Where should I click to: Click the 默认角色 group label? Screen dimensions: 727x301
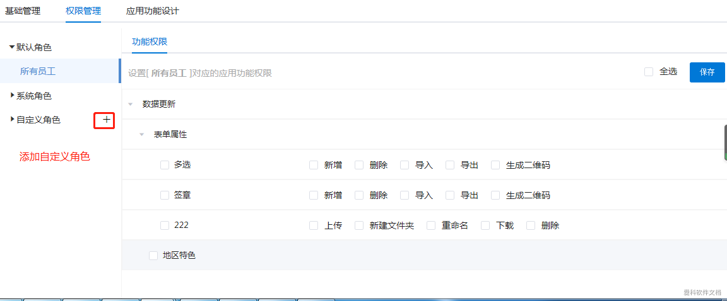point(34,47)
